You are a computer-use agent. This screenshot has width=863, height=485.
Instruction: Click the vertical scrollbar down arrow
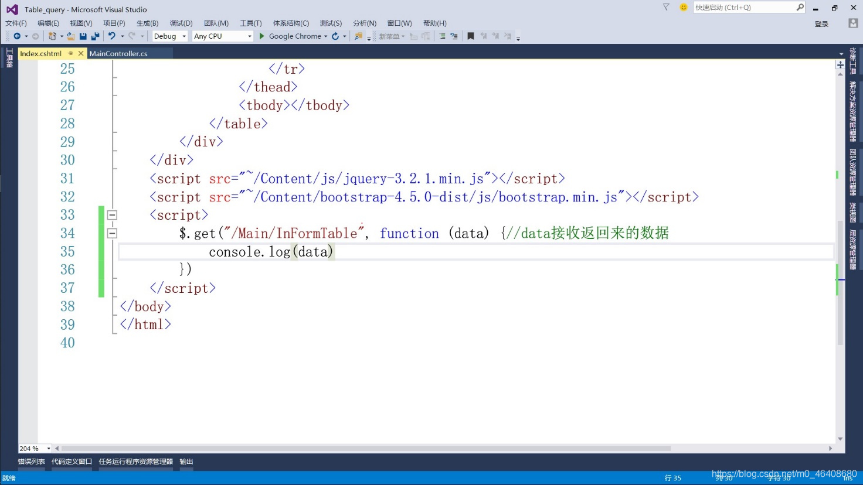click(840, 439)
